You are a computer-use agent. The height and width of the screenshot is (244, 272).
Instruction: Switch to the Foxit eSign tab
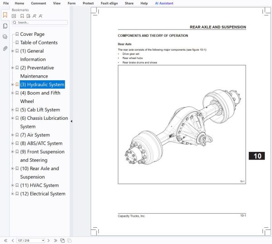pos(109,3)
